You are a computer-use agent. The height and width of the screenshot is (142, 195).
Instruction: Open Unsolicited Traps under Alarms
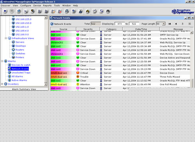[21, 73]
